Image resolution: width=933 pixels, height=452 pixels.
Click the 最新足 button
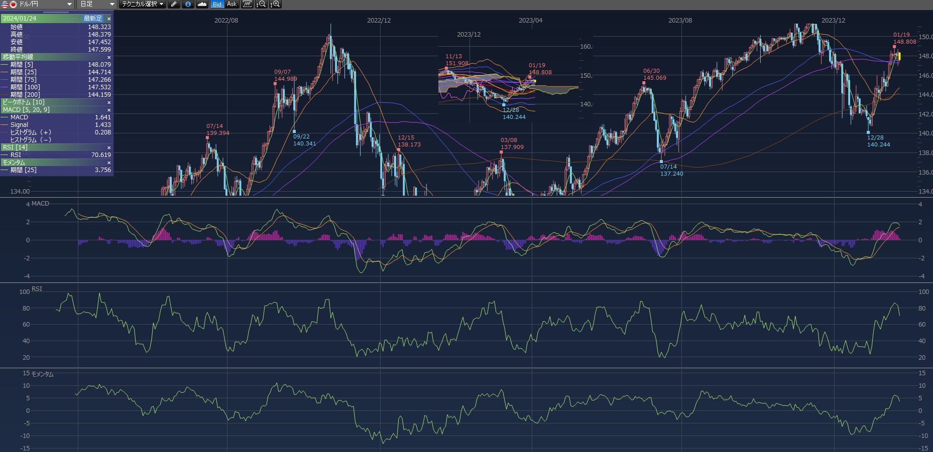[93, 19]
